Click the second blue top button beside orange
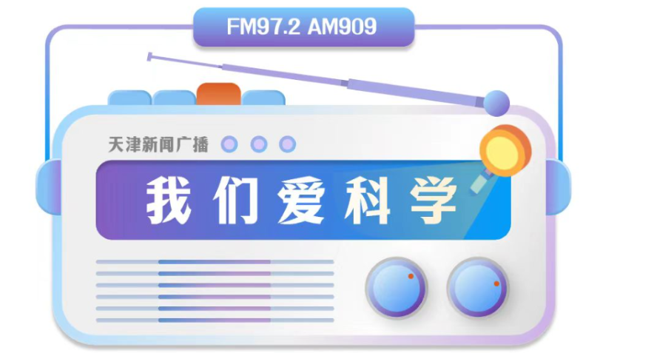 coord(174,98)
